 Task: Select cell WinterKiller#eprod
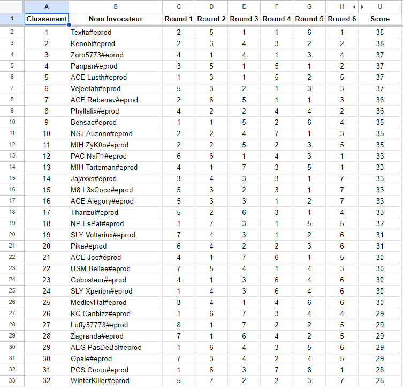coord(116,381)
